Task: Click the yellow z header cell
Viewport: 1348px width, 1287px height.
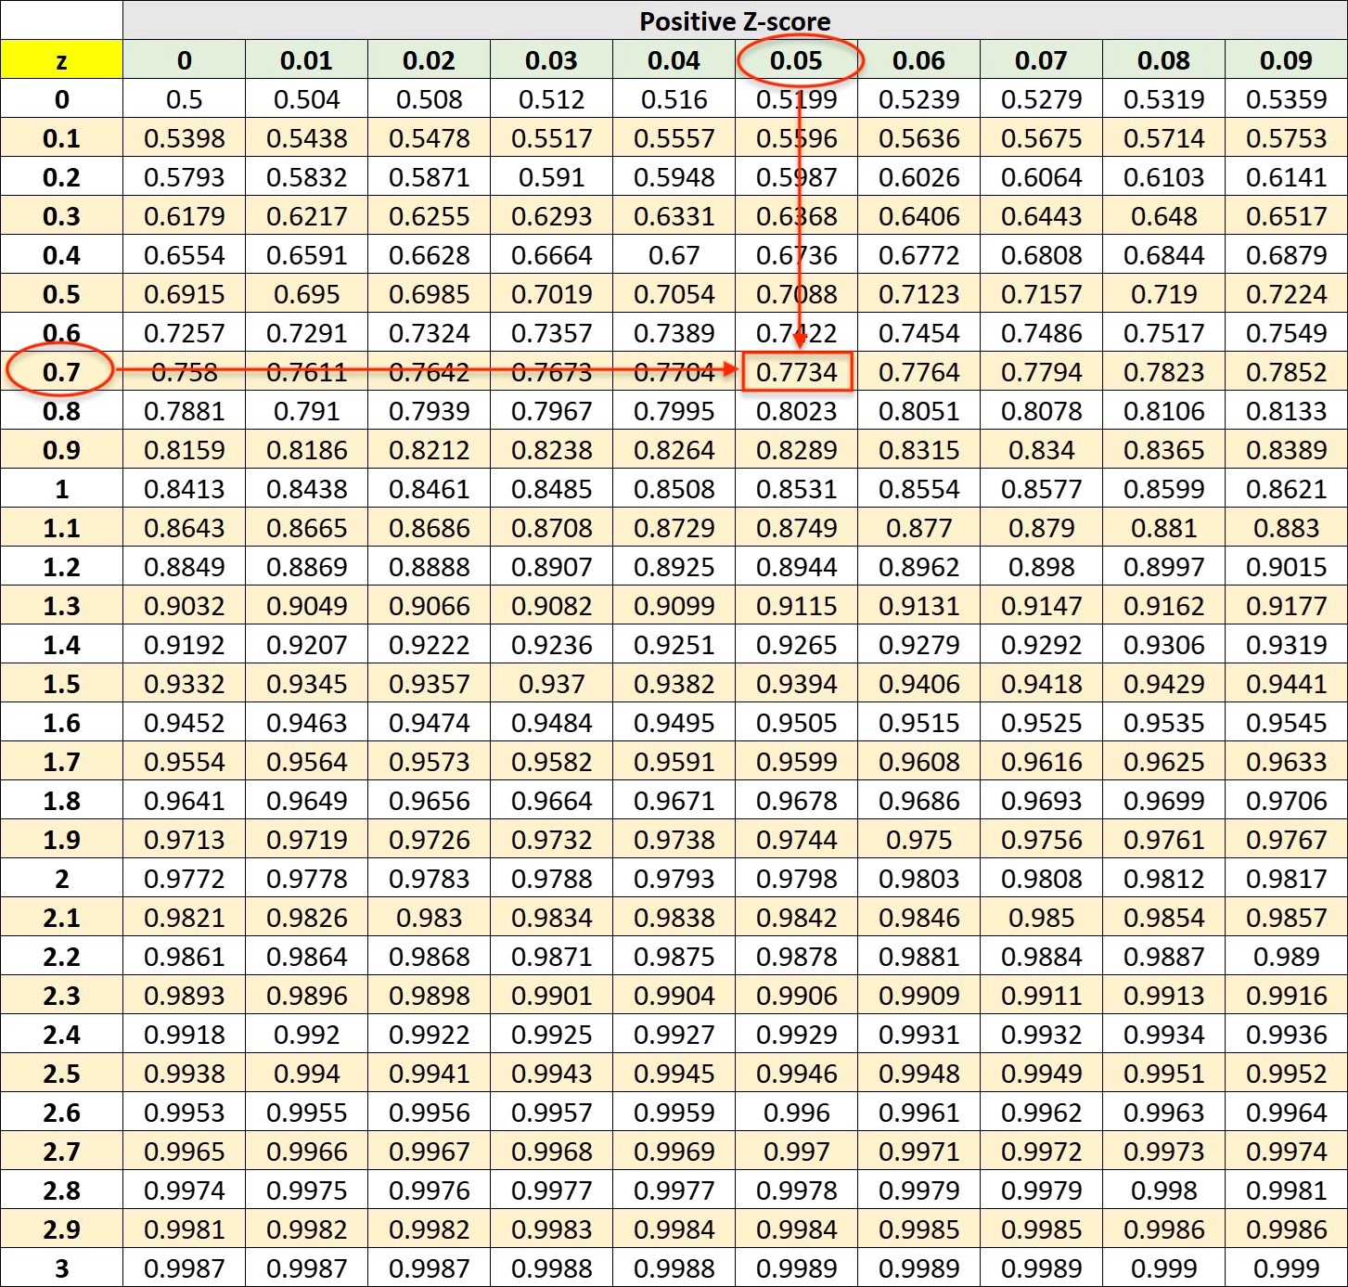Action: click(59, 60)
